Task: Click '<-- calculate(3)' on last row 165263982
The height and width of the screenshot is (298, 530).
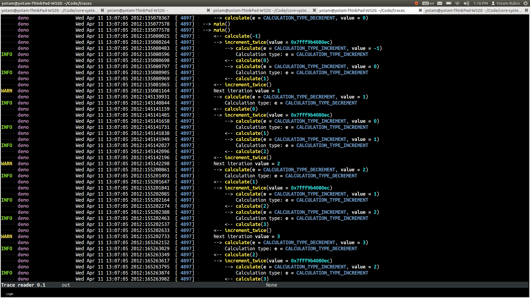Action: coord(247,279)
